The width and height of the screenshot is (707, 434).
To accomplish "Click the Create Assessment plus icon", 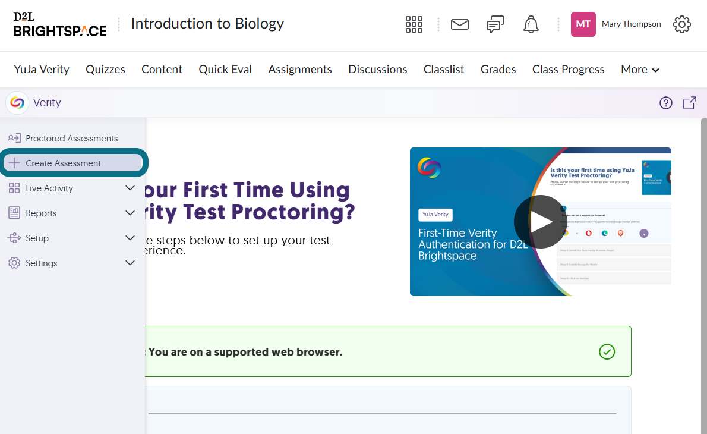I will 14,163.
